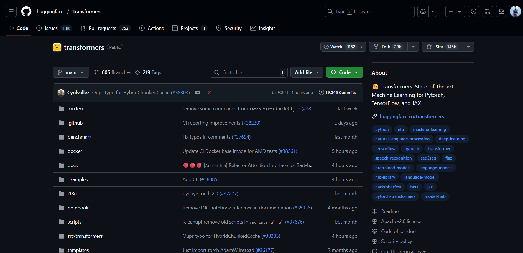The image size is (523, 253).
Task: Expand commit message ellipsis button
Action: pos(197,92)
